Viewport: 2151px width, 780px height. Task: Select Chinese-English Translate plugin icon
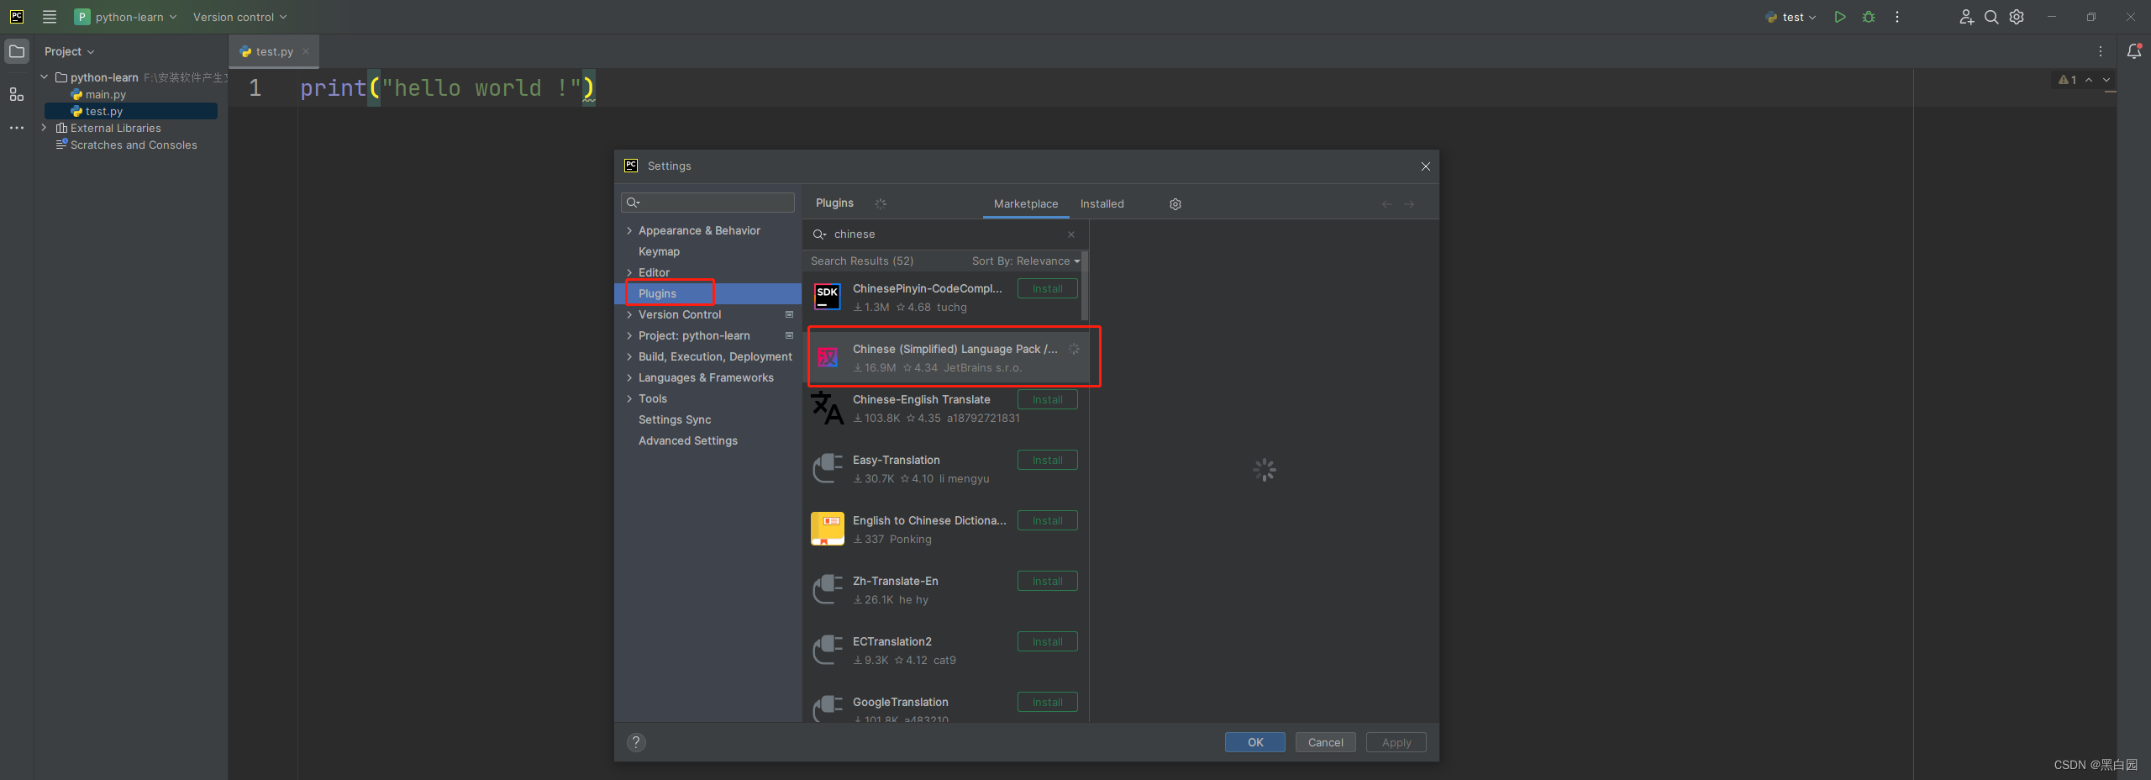[x=828, y=408]
